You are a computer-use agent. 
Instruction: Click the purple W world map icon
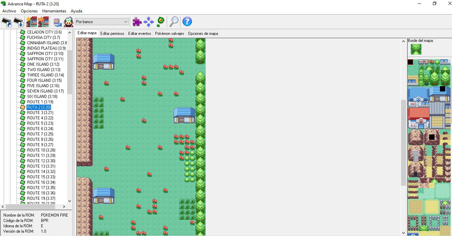click(x=57, y=22)
